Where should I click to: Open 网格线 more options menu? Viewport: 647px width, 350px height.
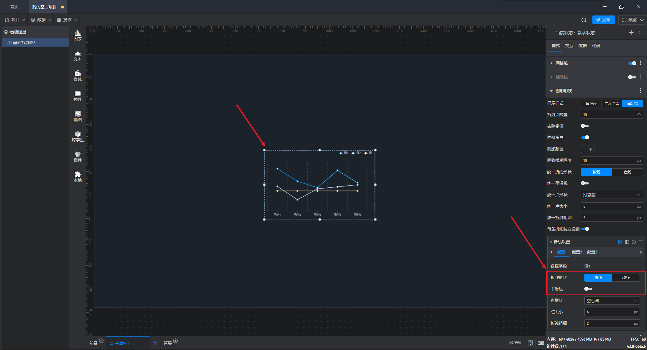(x=641, y=63)
